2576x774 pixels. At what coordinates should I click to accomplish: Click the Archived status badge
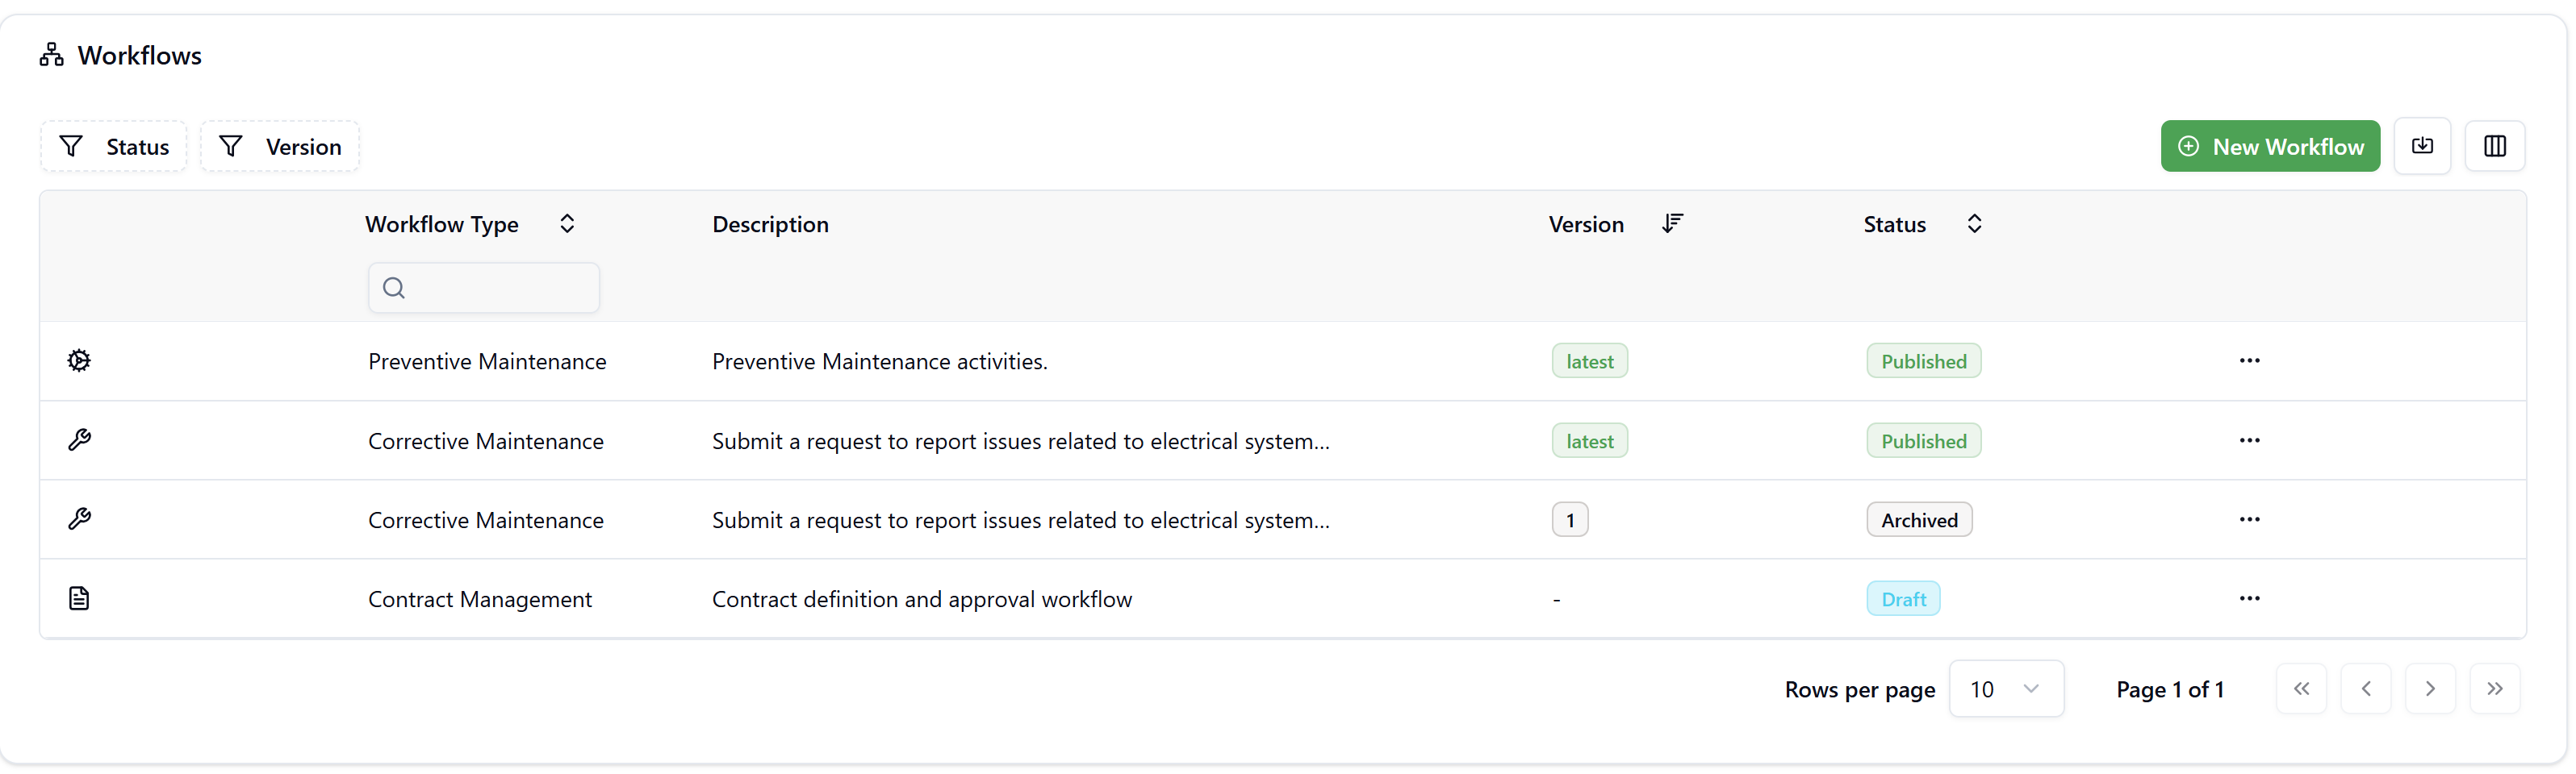pos(1919,520)
